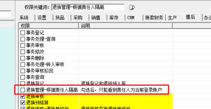Click the 事务审核驳回 row label

40,71
